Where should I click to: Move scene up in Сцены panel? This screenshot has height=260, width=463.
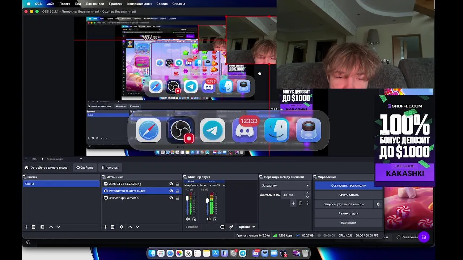51,227
